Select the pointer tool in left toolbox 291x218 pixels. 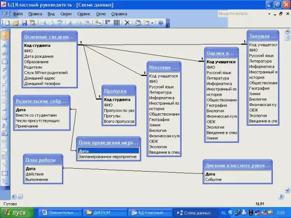(x=4, y=36)
